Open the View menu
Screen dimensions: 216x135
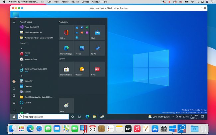point(56,2)
